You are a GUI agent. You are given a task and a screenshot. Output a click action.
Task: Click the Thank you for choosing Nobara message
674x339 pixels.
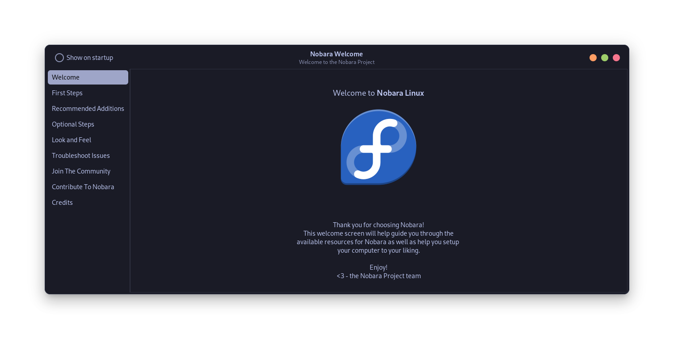pyautogui.click(x=378, y=225)
